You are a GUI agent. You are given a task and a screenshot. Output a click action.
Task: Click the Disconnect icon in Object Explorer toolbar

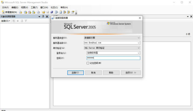14,21
